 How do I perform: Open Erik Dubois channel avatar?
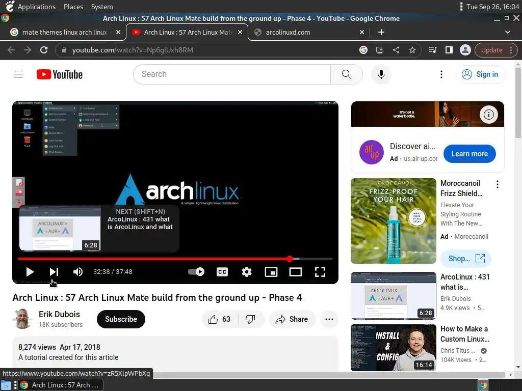click(x=22, y=319)
